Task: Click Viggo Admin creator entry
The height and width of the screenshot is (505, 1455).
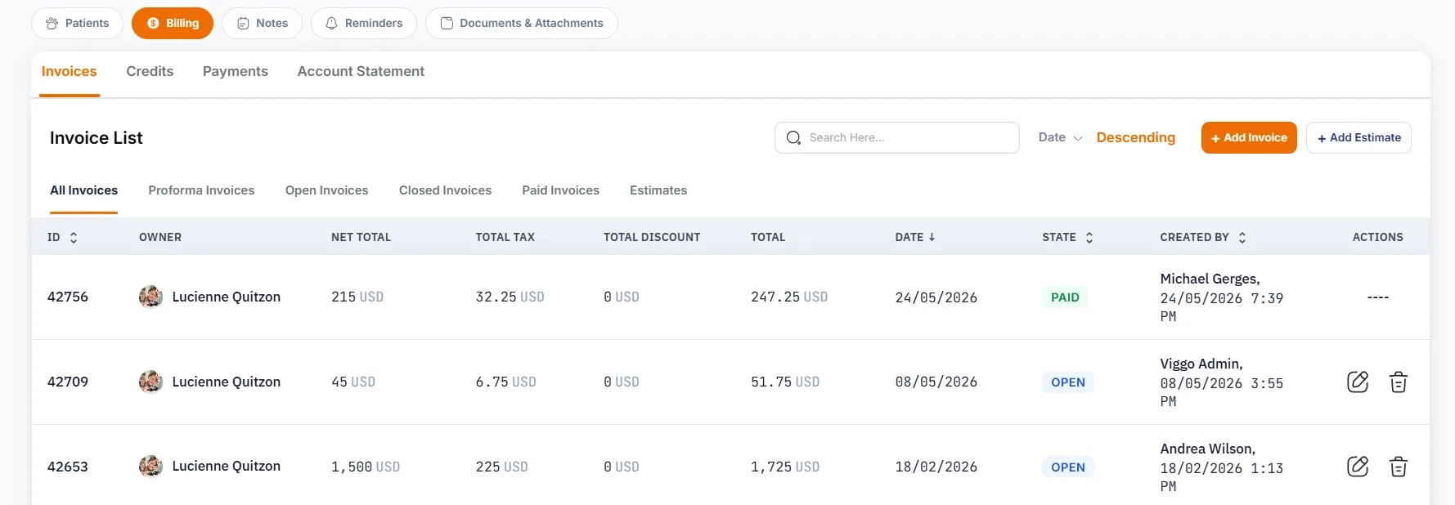Action: 1221,382
